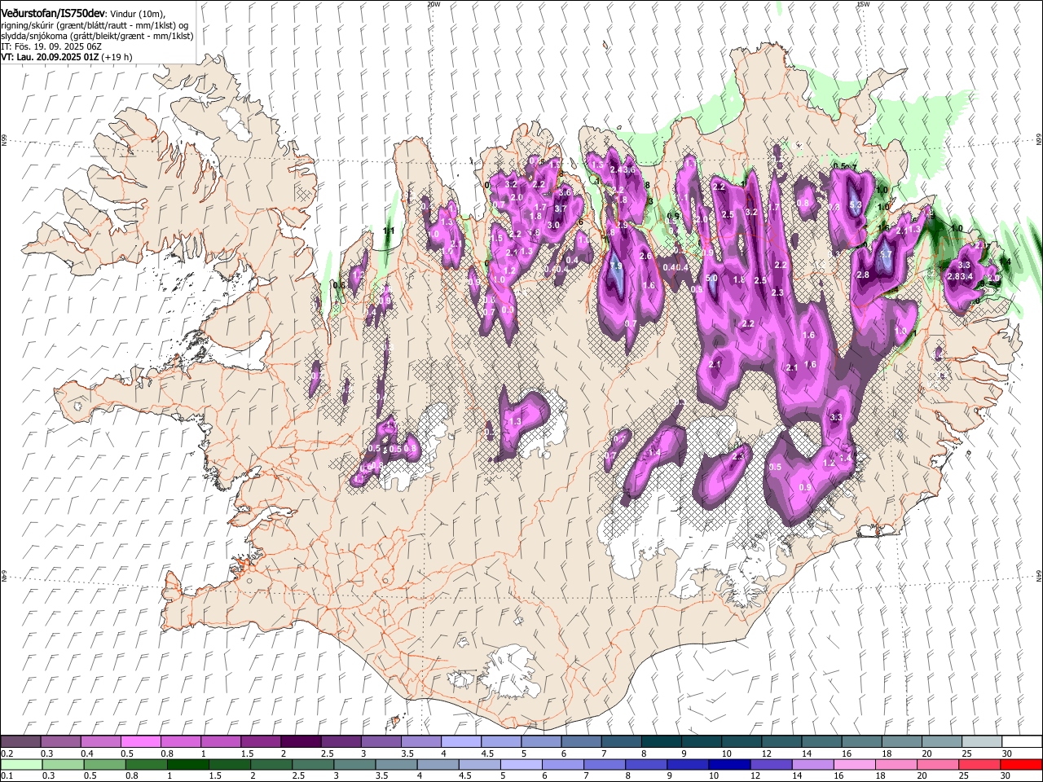Pick lower green swatch between 0.5 and 0.8
Viewport: 1043px width, 782px height.
(104, 764)
